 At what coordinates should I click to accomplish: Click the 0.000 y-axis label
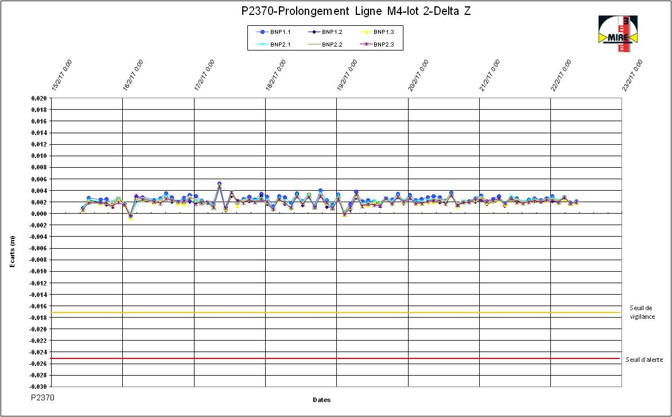[40, 214]
